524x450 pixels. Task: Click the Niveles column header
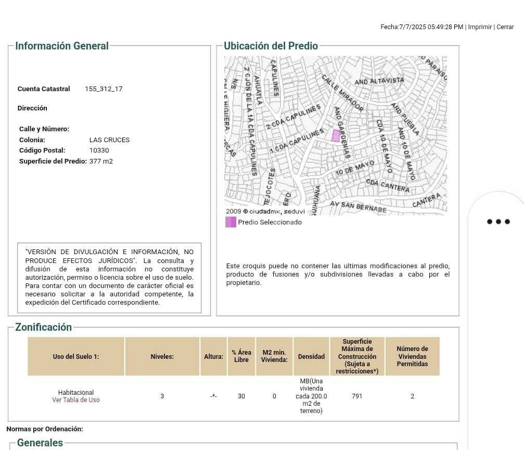(x=162, y=357)
